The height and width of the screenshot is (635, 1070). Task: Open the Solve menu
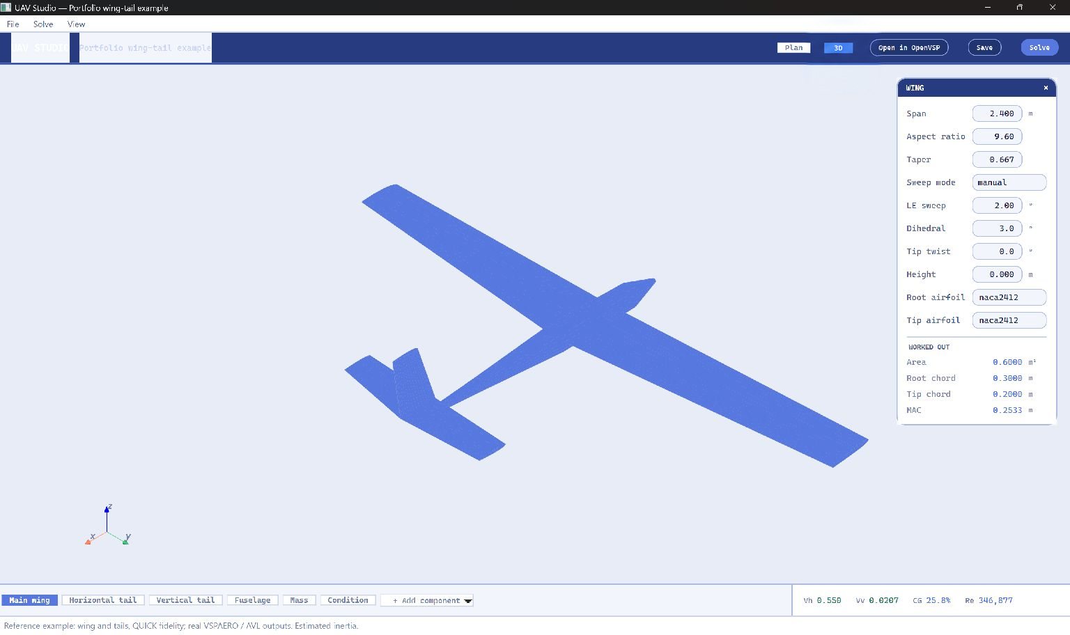pos(43,24)
